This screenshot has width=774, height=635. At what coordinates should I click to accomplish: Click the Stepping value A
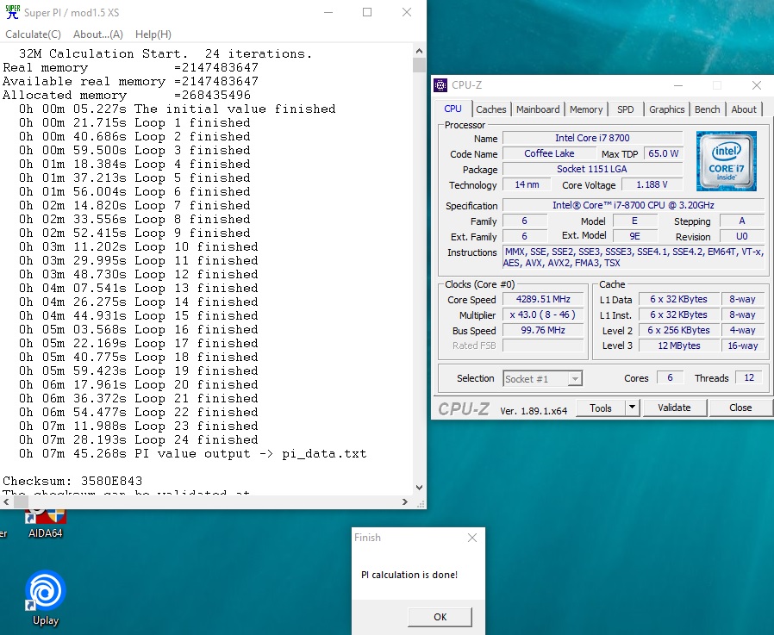(x=742, y=221)
